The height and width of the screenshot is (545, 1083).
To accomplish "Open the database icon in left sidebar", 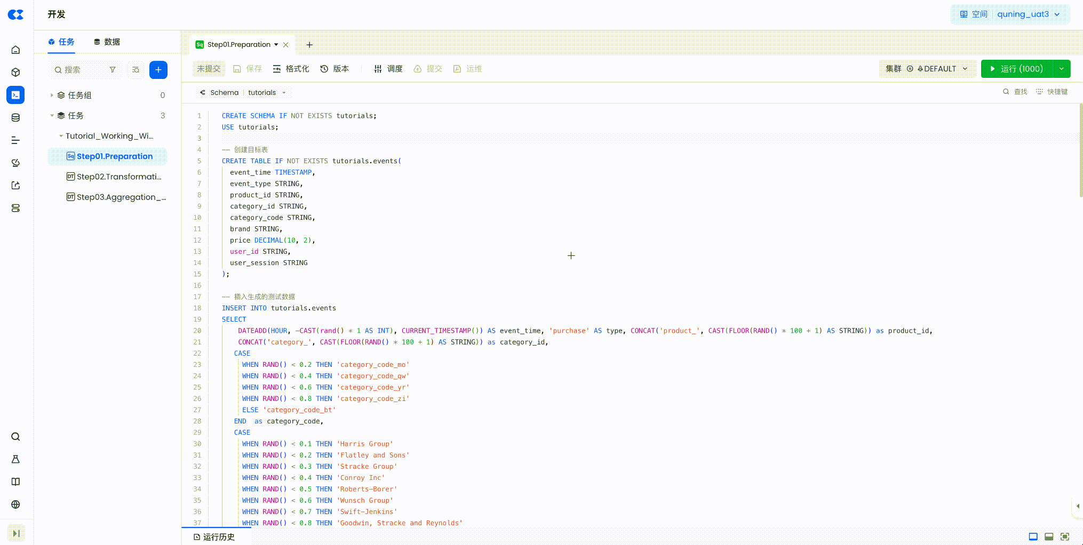I will [x=15, y=118].
